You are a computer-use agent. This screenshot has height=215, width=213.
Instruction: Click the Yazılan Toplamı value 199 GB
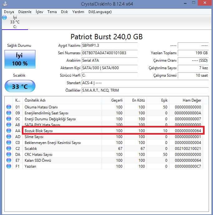tap(193, 53)
